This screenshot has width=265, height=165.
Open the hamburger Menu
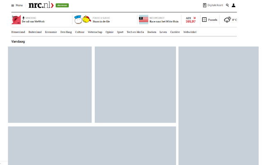(17, 5)
